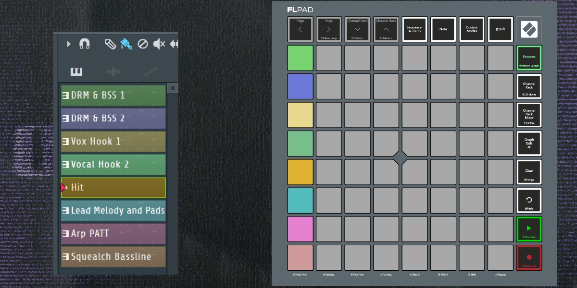This screenshot has width=577, height=288.
Task: Switch FL Pad to Note mode
Action: click(x=443, y=29)
